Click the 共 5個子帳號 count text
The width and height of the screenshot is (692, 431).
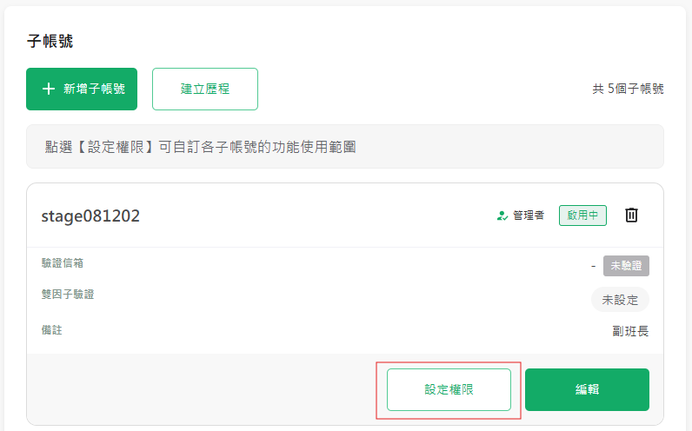628,90
